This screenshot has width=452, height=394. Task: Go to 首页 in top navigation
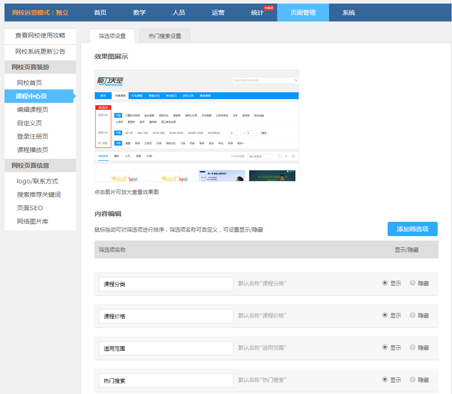pyautogui.click(x=100, y=13)
